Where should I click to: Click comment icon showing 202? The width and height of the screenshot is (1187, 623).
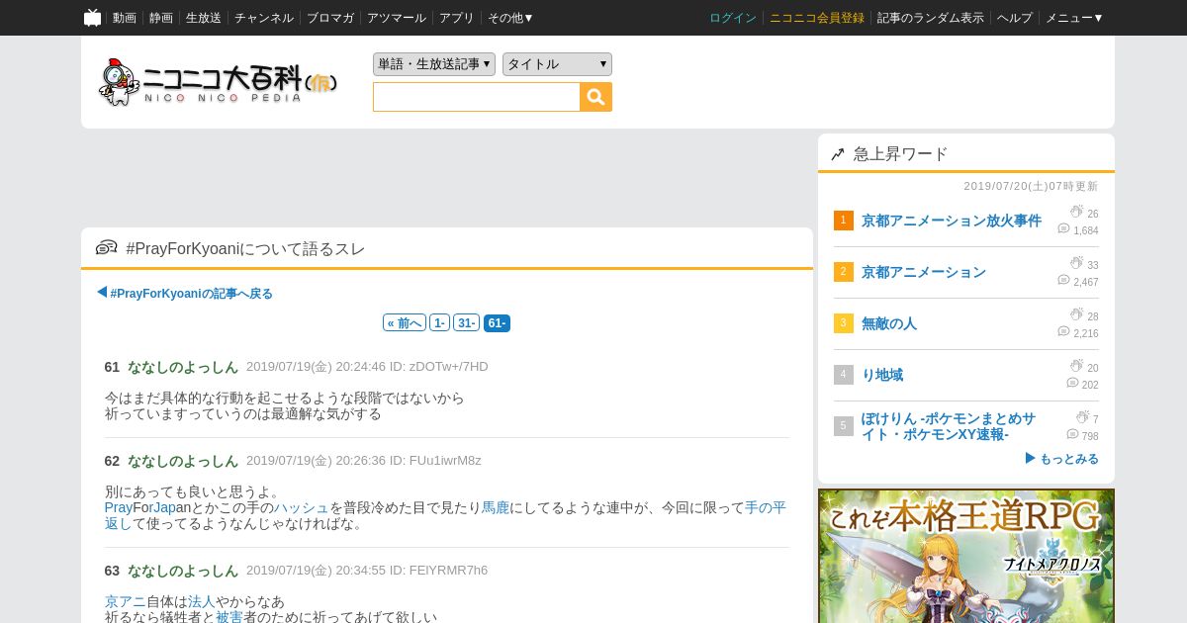coord(1072,384)
